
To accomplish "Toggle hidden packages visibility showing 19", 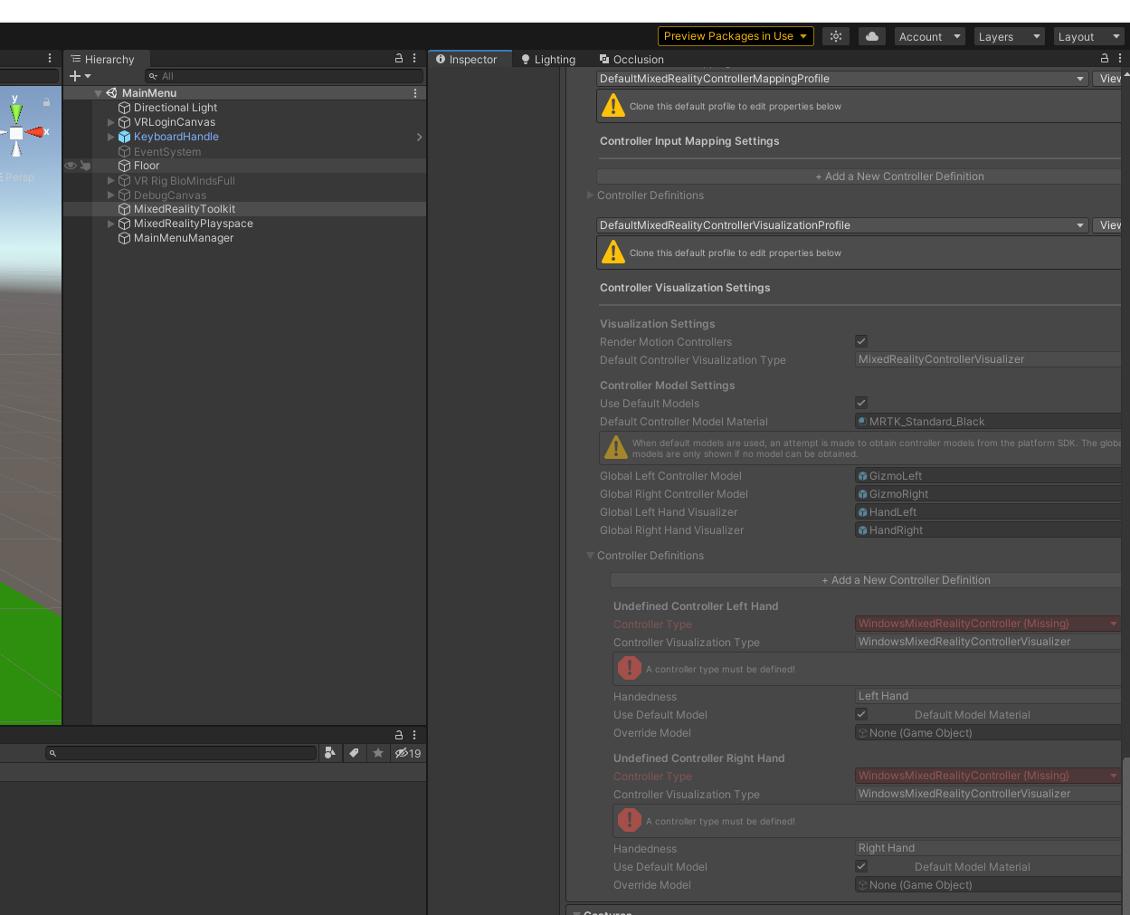I will 408,753.
